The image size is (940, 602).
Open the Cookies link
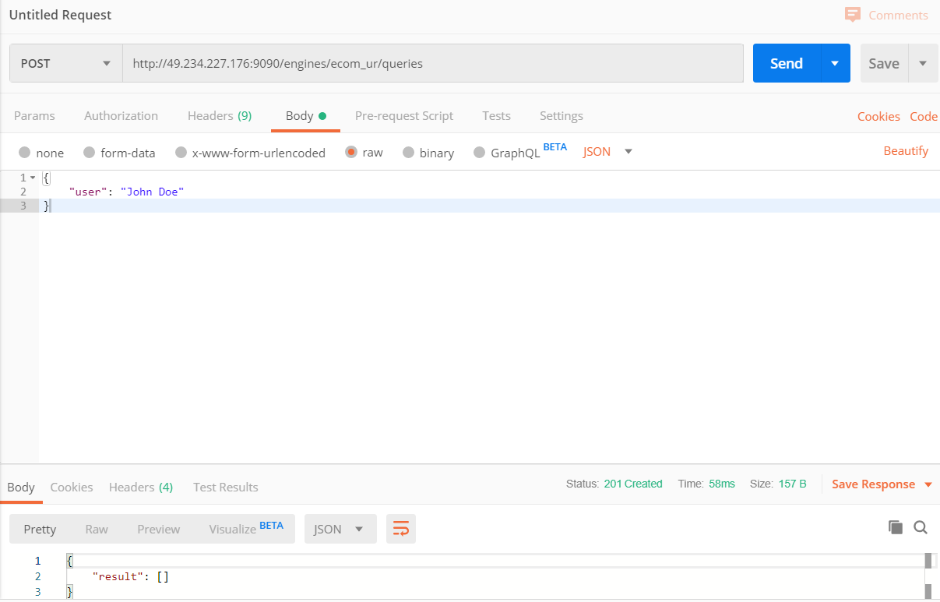point(878,116)
